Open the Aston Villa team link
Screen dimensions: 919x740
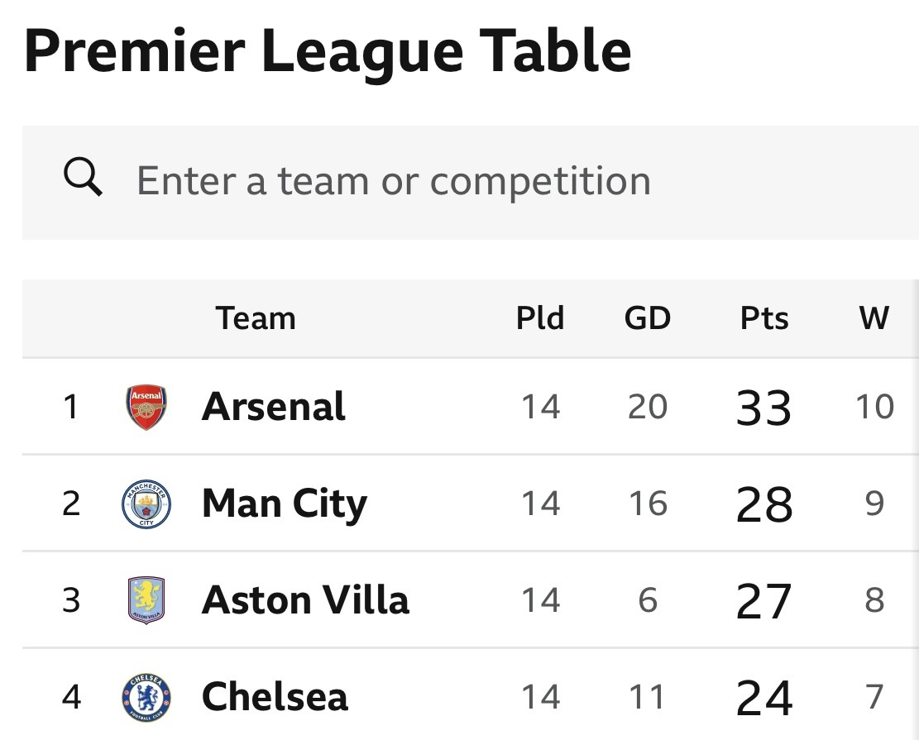305,600
